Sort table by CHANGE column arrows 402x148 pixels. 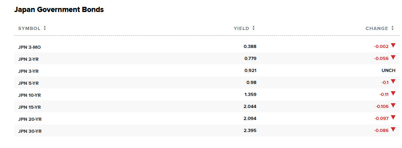(x=392, y=28)
